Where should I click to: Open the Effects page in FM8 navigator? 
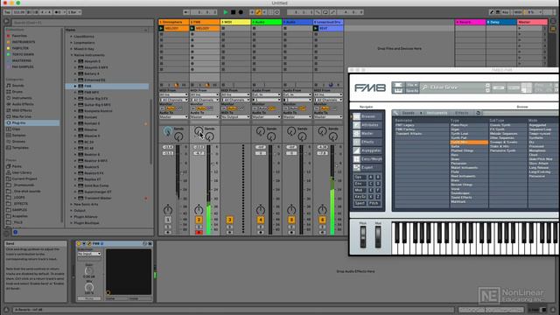[367, 142]
